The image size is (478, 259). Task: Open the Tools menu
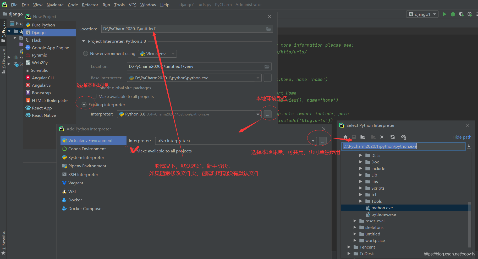point(119,5)
